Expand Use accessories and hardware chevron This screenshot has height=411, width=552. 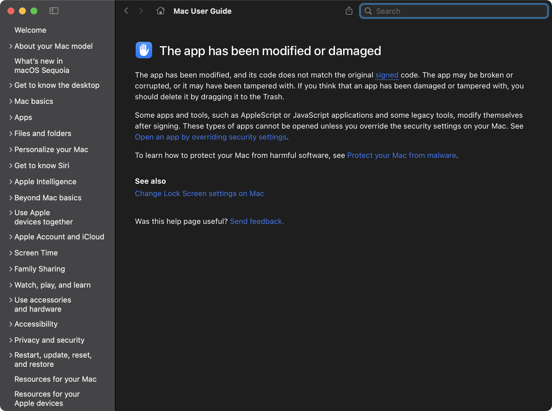pyautogui.click(x=11, y=300)
